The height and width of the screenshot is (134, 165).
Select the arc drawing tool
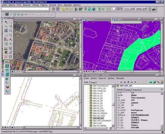[x=6, y=35]
